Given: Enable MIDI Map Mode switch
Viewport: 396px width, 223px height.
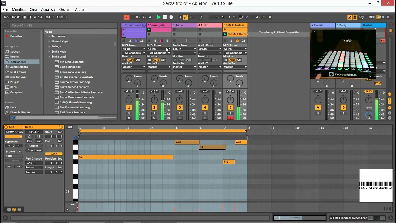Looking at the screenshot, I should click(372, 17).
